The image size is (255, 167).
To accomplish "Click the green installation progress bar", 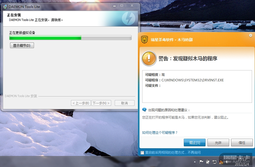I will coord(70,38).
